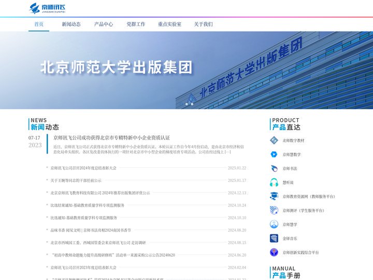Click the date 2024.12.13
373x280 pixels.
coord(237,193)
